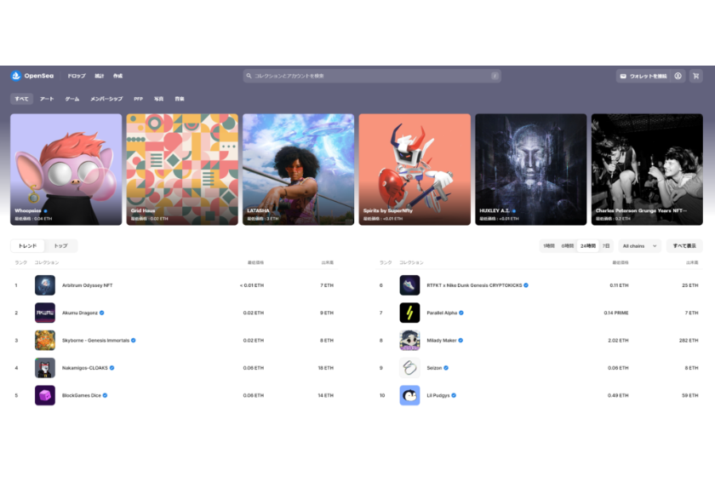Open the Arbitrum Odyssey NFT collection link

tap(87, 285)
